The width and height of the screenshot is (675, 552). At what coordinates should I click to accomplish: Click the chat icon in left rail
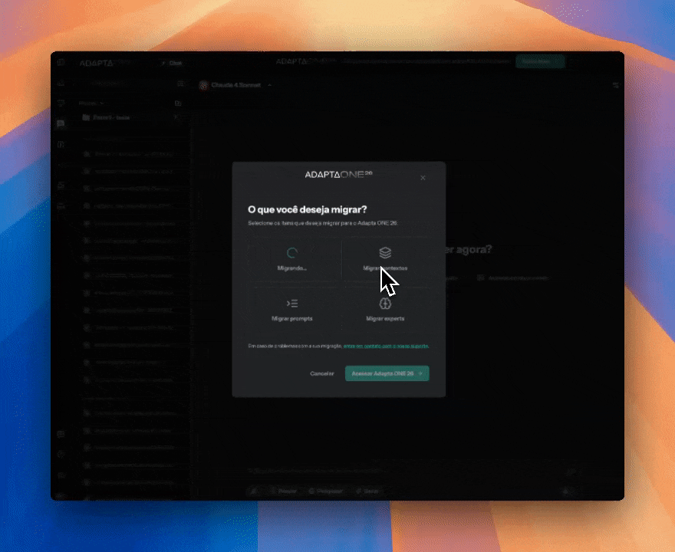point(61,124)
